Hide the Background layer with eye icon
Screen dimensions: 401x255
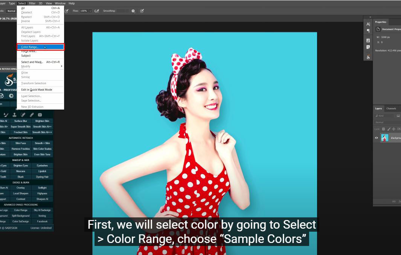click(376, 138)
